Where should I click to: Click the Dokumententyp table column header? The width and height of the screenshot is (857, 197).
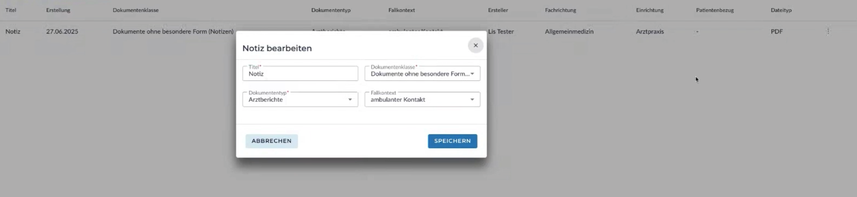pyautogui.click(x=331, y=10)
